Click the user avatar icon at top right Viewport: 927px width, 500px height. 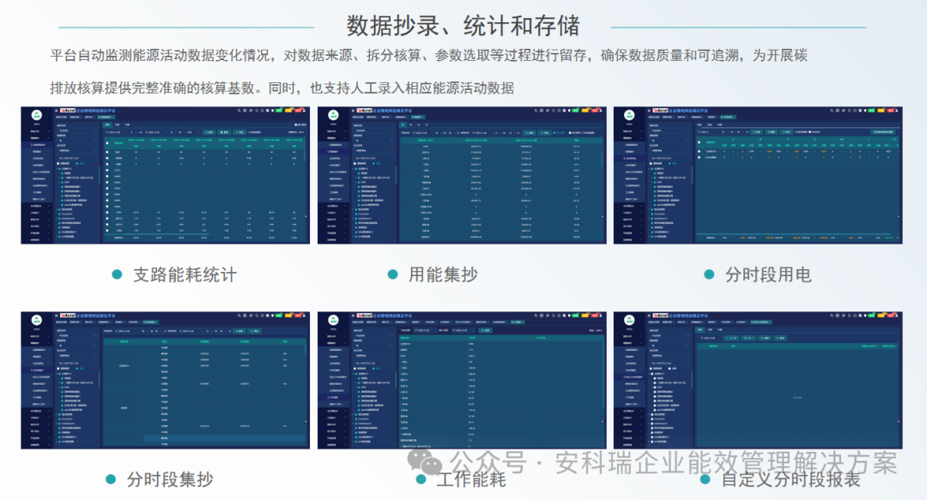[x=305, y=111]
